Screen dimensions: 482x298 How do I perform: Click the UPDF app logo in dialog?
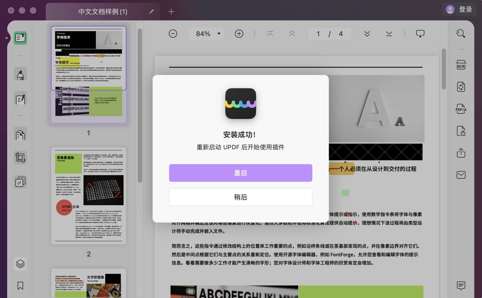pos(240,104)
